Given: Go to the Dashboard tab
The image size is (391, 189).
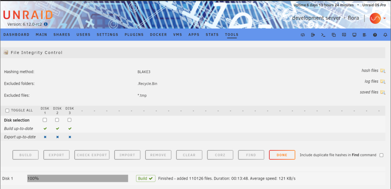Looking at the screenshot, I should point(16,35).
